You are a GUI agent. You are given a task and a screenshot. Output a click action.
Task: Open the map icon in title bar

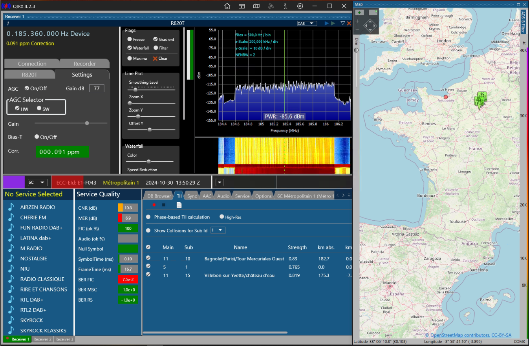tap(256, 6)
